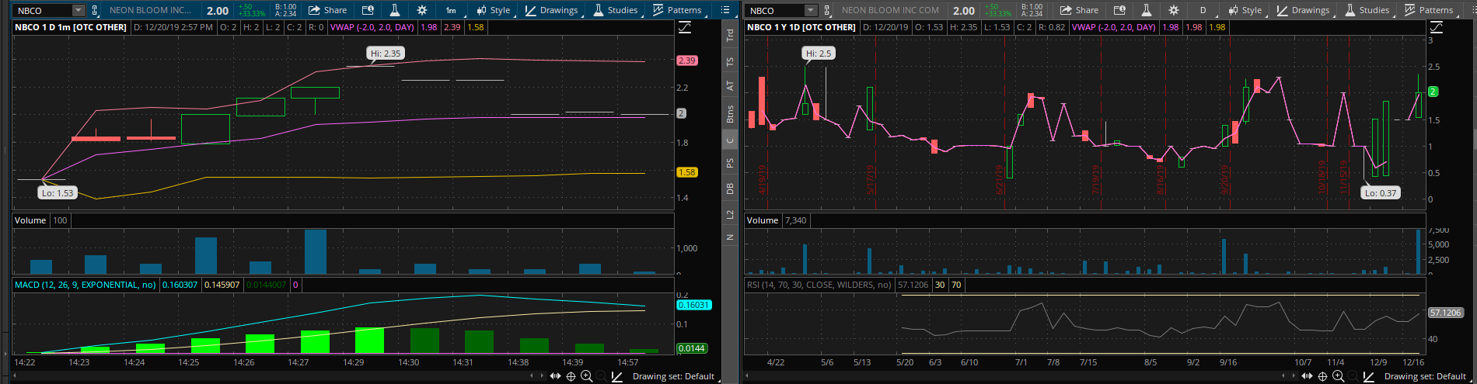
Task: Click the list menu icon at the left toolbar end
Action: [x=725, y=10]
